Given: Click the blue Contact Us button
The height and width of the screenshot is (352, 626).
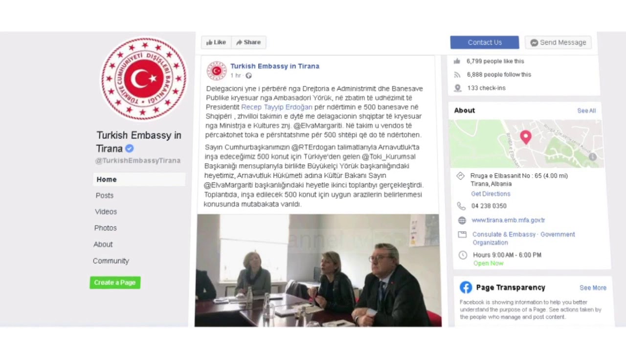Looking at the screenshot, I should pyautogui.click(x=485, y=43).
